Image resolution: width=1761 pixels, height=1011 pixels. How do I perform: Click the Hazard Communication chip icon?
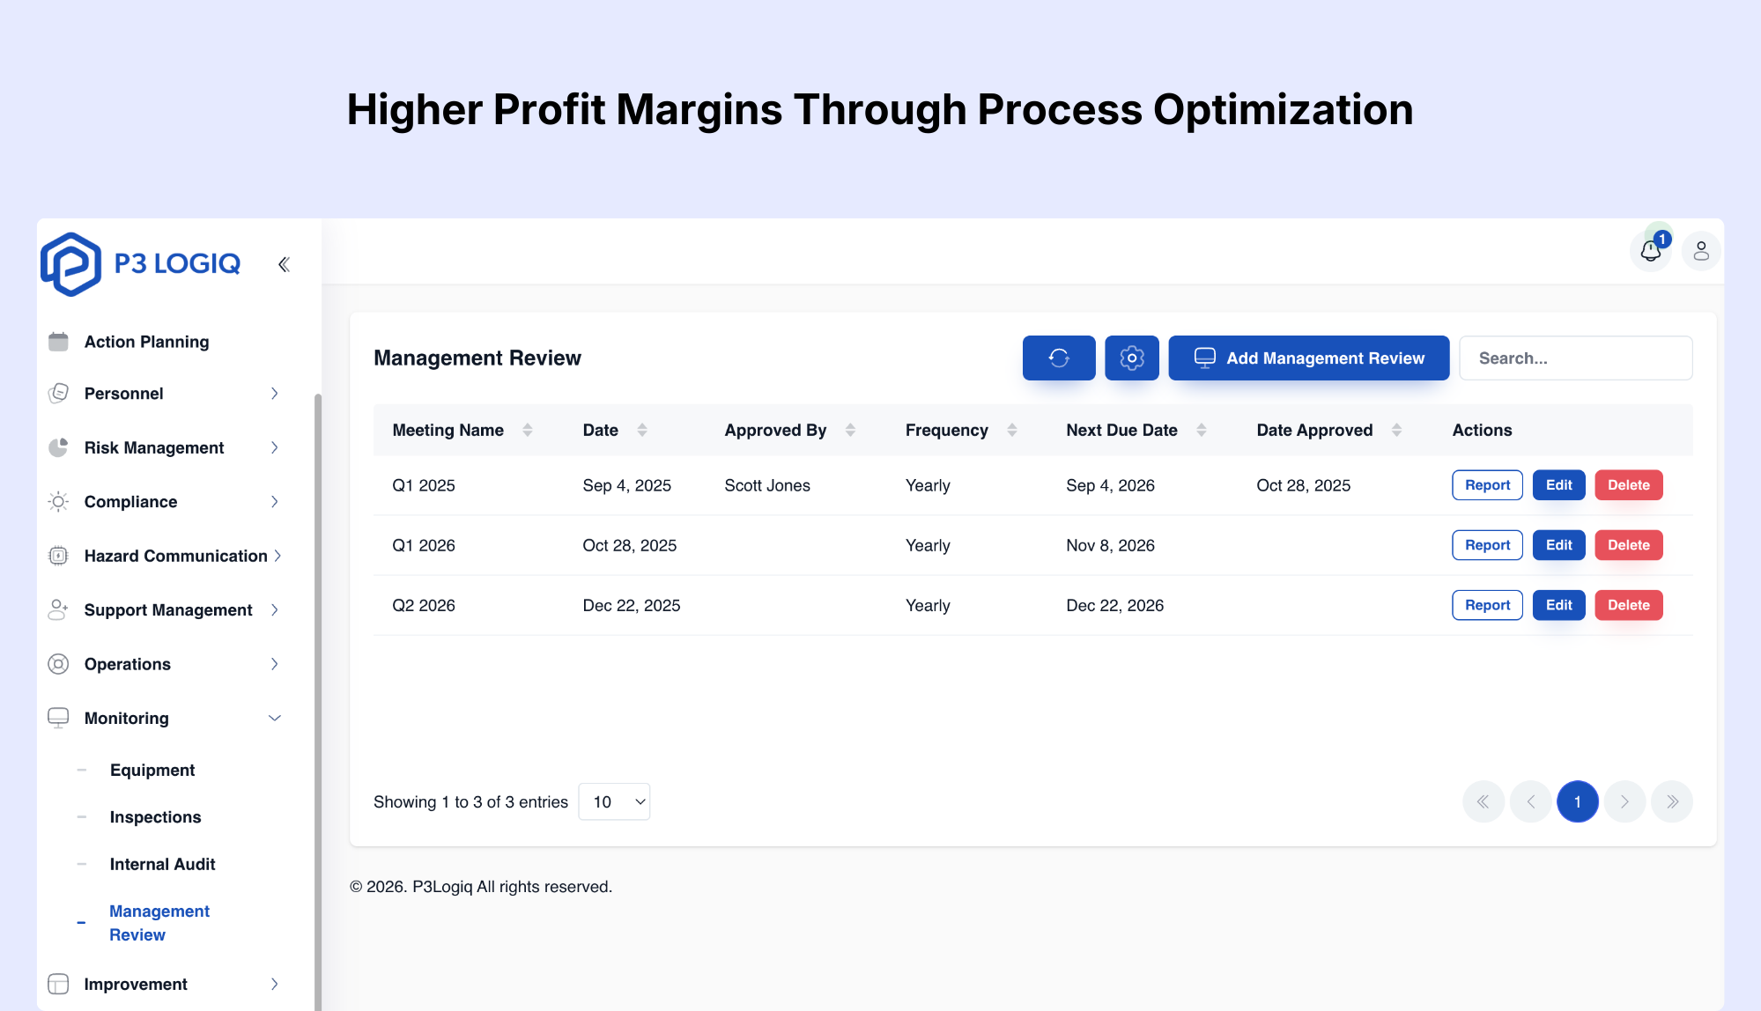coord(58,556)
